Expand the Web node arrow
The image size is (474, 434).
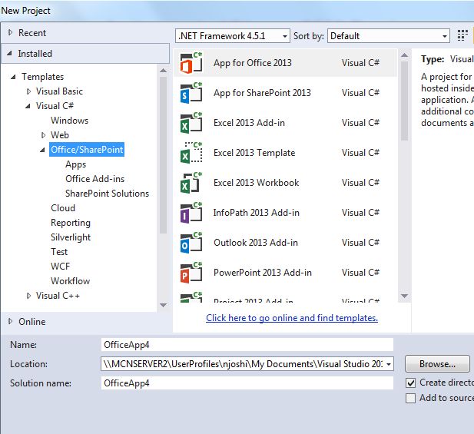(43, 135)
